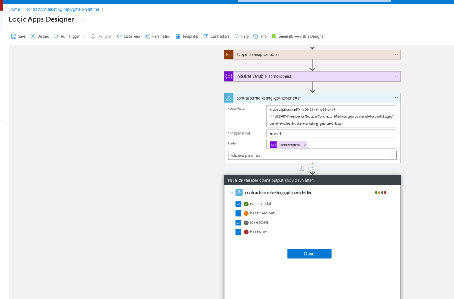Uncheck the 'has timed out' checkbox
This screenshot has height=299, width=454.
(238, 213)
